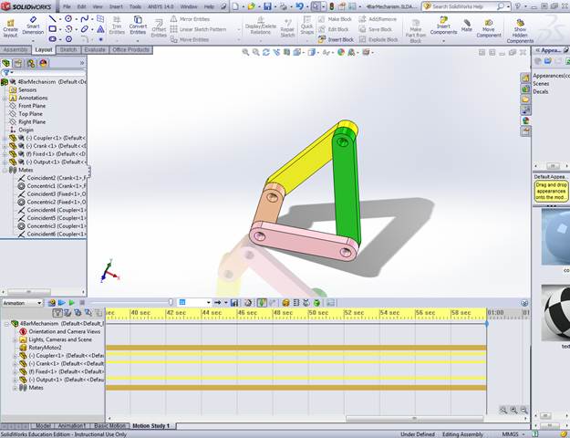The image size is (570, 438).
Task: Play the animation
Action: click(72, 303)
